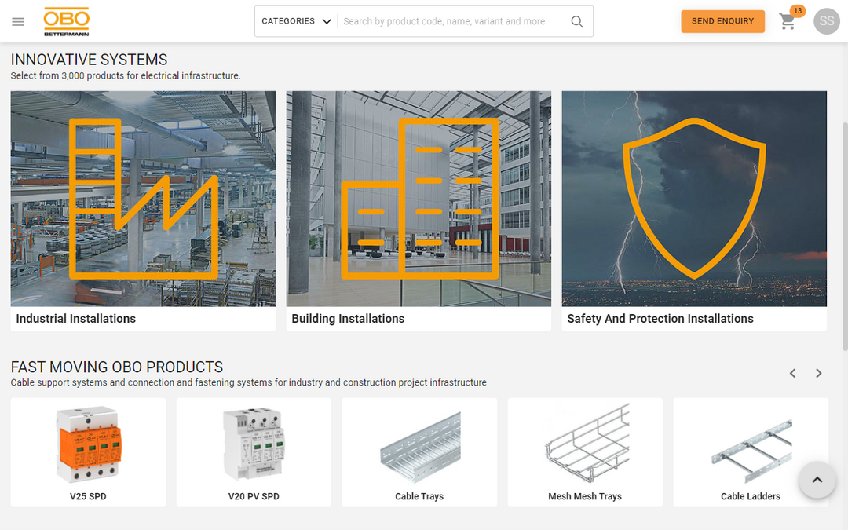Open the SS user account avatar
This screenshot has width=848, height=530.
(826, 21)
